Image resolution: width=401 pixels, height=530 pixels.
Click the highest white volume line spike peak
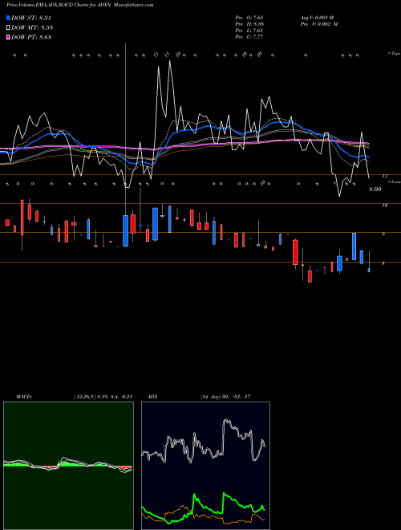tap(169, 61)
